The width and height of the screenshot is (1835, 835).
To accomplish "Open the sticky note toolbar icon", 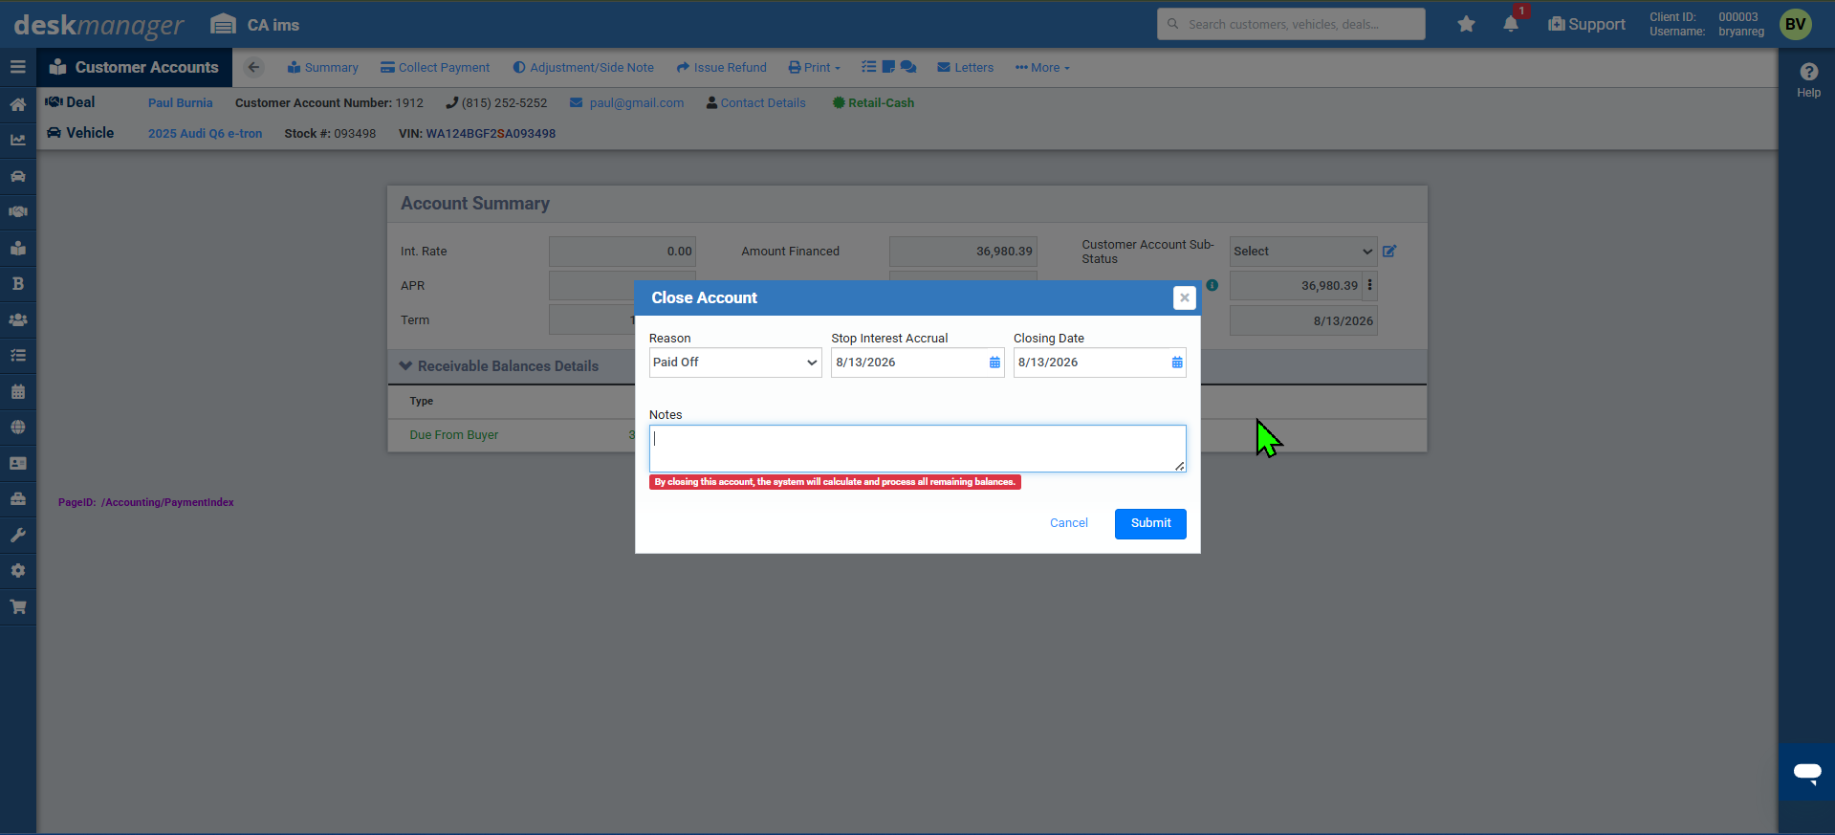I will tap(888, 67).
